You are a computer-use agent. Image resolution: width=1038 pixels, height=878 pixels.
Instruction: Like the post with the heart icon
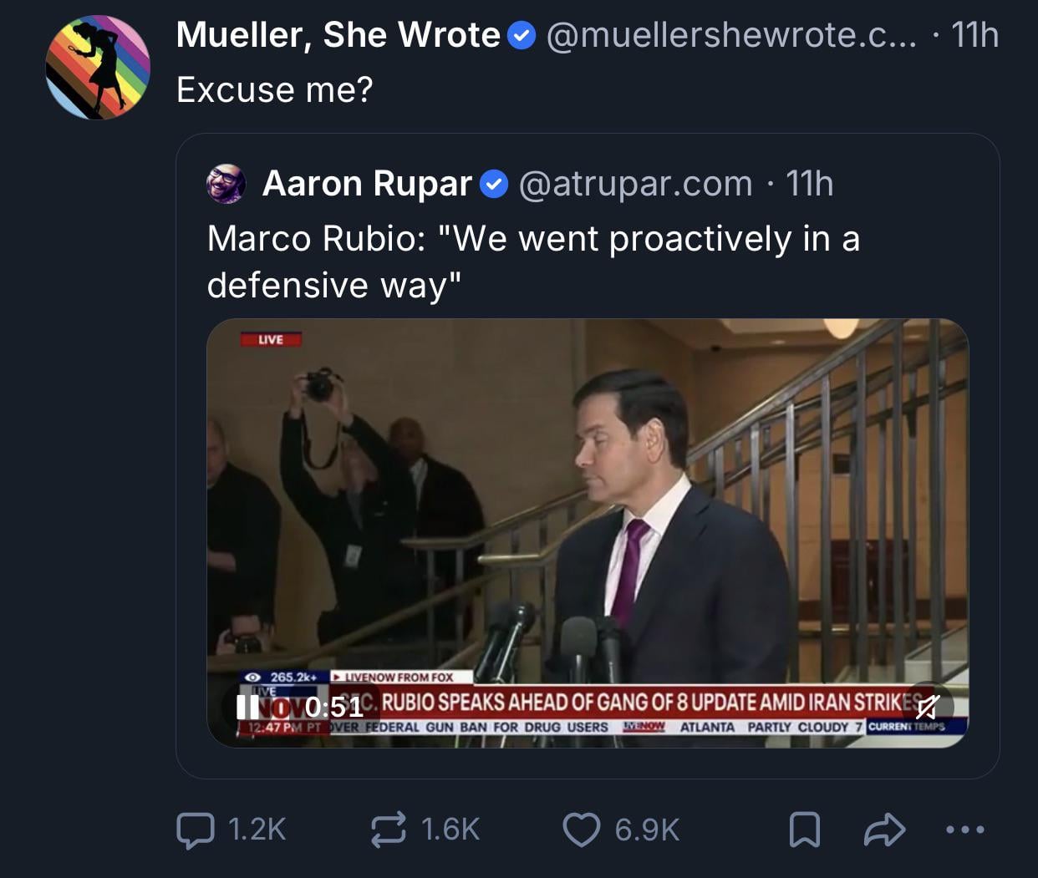coord(582,830)
